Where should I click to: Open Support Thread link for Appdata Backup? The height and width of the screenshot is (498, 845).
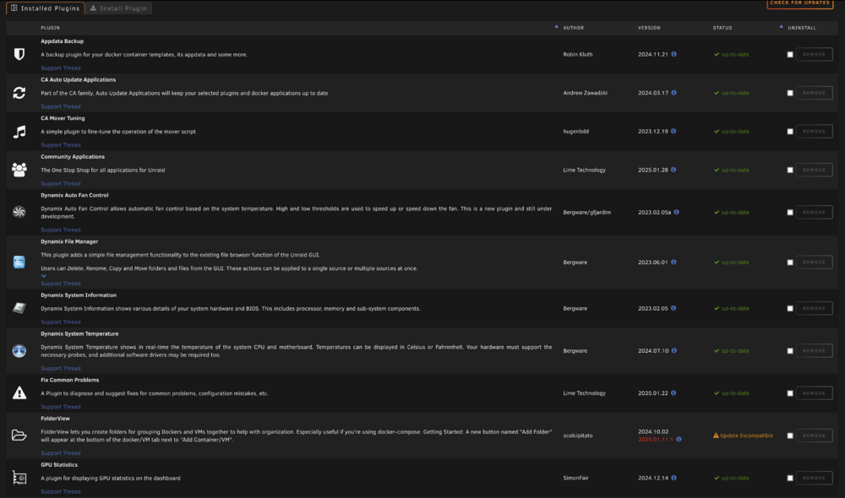[x=60, y=68]
